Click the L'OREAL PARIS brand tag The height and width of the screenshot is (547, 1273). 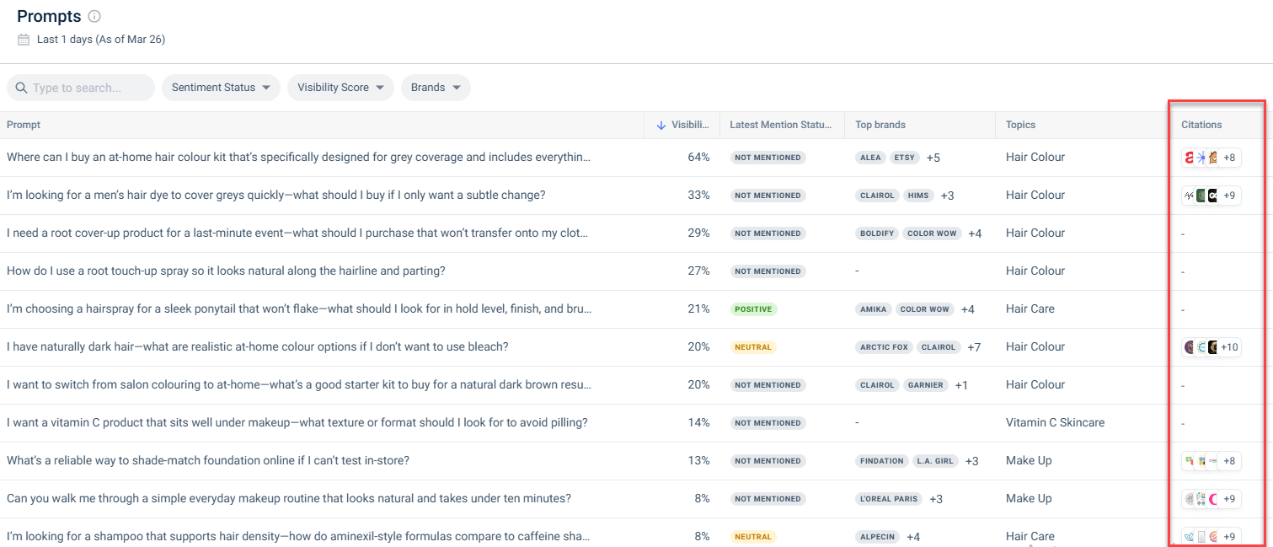click(x=889, y=499)
